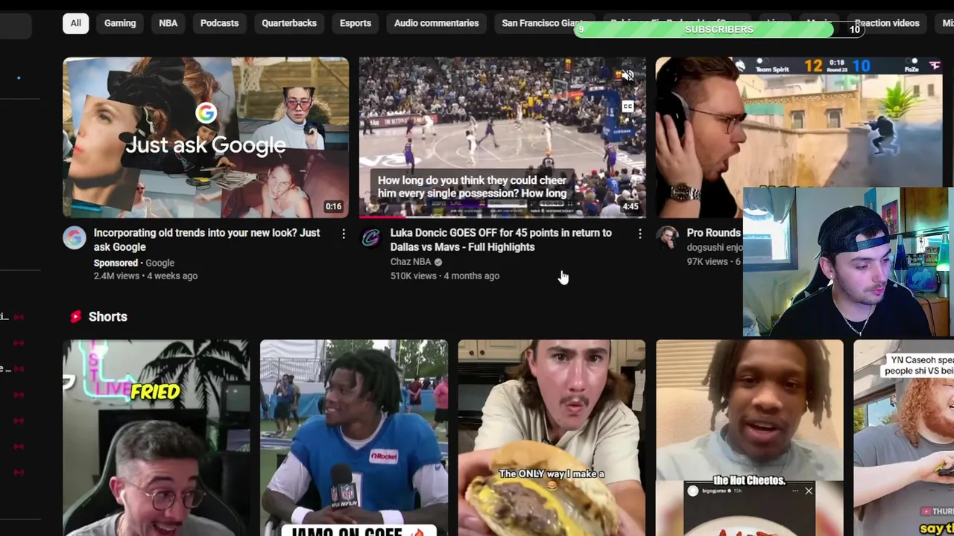Viewport: 954px width, 536px height.
Task: Open the Luka Doncic highlights video thumbnail
Action: click(502, 138)
